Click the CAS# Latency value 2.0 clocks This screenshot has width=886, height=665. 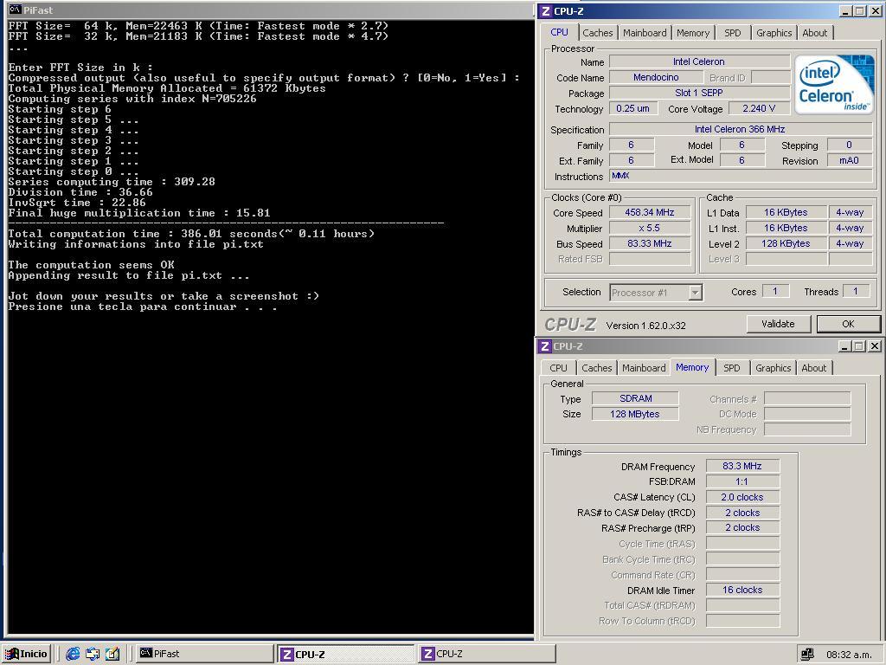tap(742, 497)
